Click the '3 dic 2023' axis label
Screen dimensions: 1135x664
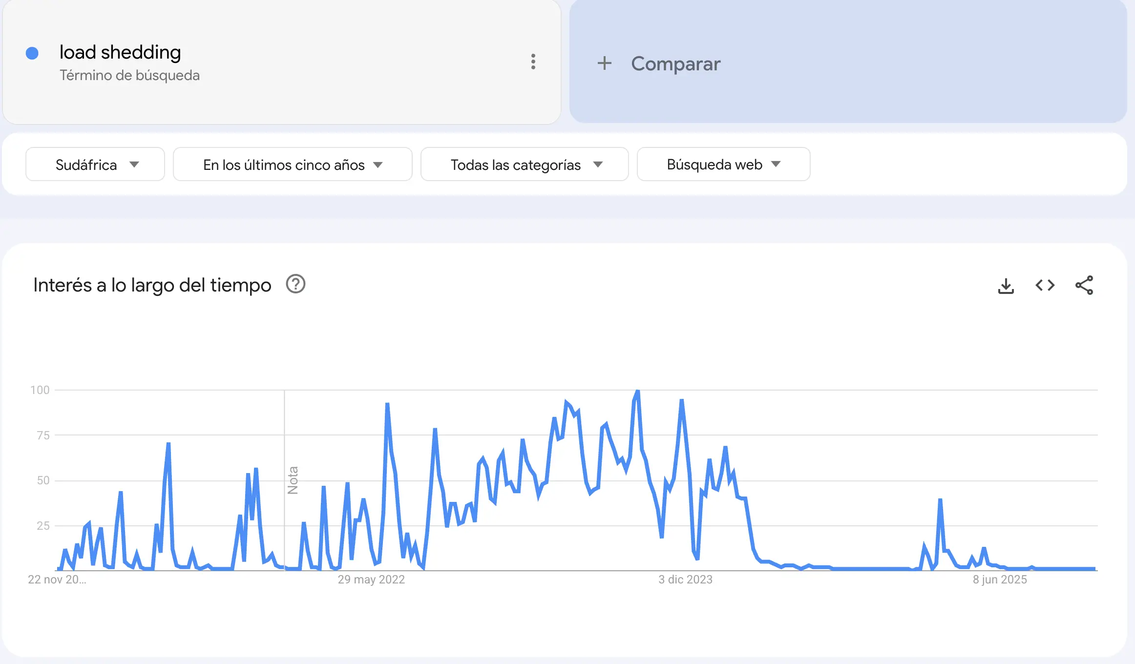(686, 579)
